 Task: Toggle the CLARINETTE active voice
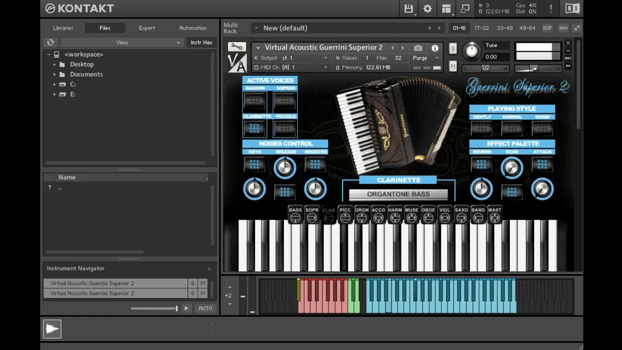coord(255,129)
